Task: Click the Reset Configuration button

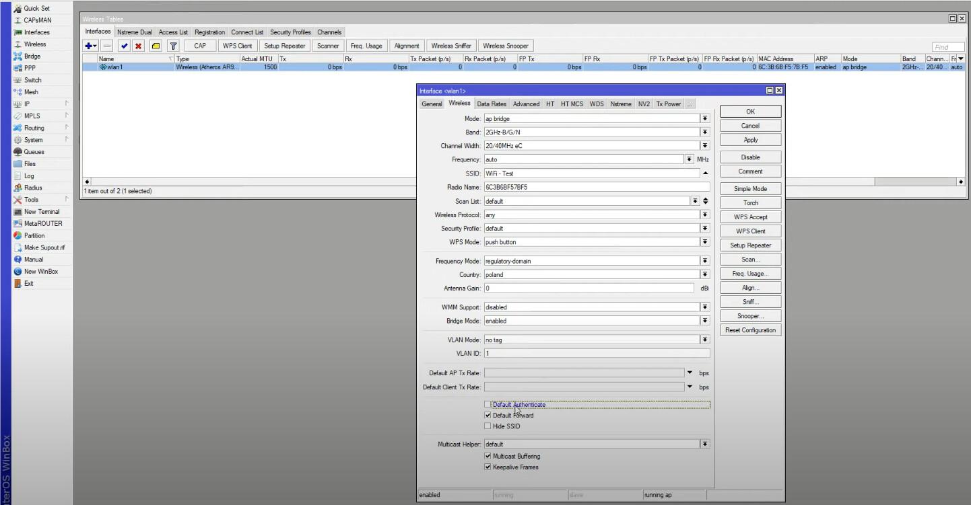Action: click(751, 330)
